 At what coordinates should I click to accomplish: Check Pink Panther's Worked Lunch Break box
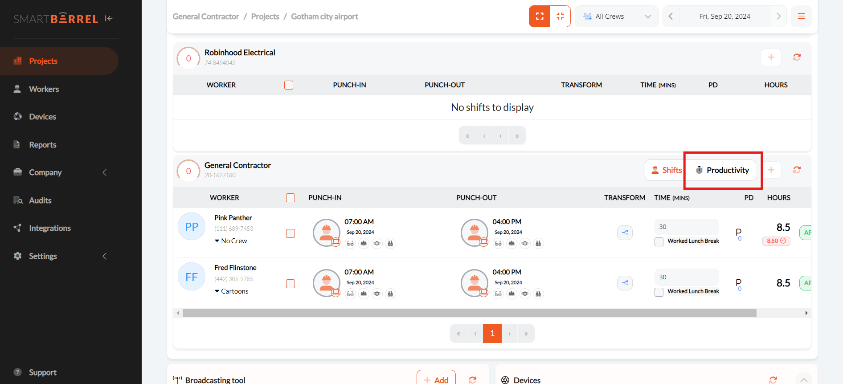[659, 242]
